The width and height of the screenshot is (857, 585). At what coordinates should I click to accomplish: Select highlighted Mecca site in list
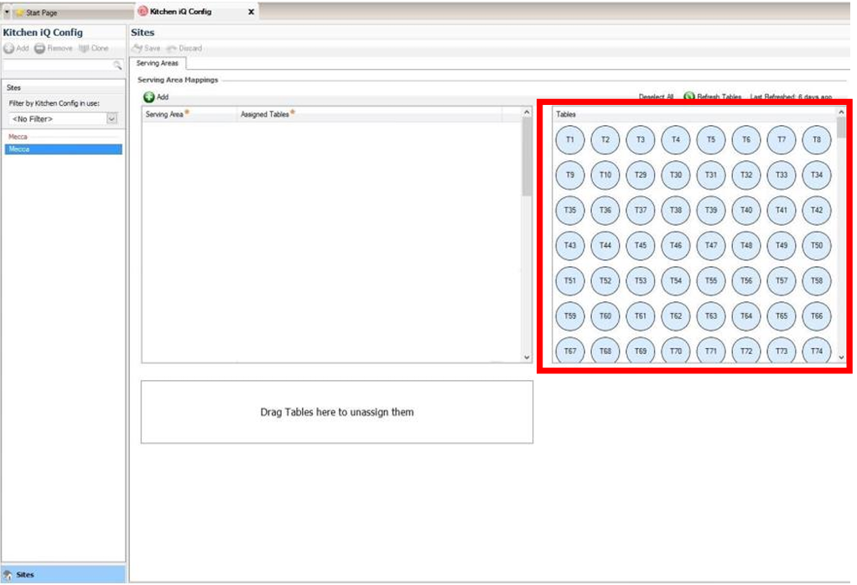pos(64,149)
